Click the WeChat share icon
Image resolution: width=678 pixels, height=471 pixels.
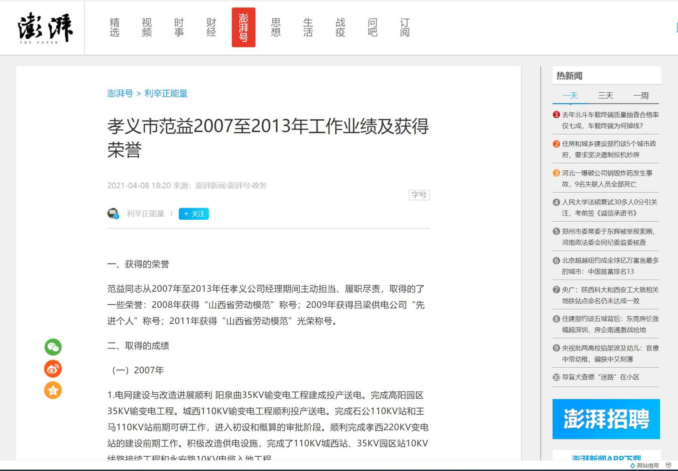(53, 346)
